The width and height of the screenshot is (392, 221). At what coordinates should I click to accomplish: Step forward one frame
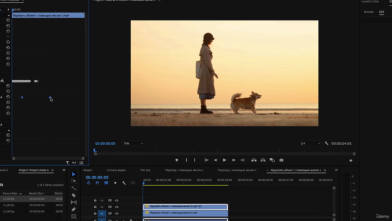(233, 160)
